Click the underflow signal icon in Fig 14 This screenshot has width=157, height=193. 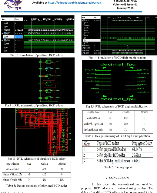click(x=84, y=25)
